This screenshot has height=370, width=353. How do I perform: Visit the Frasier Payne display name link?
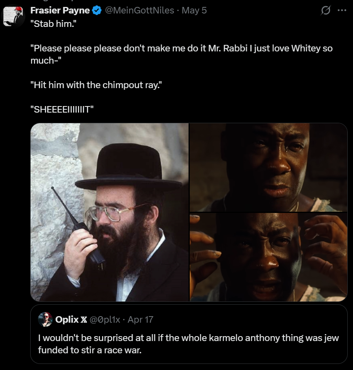[60, 11]
